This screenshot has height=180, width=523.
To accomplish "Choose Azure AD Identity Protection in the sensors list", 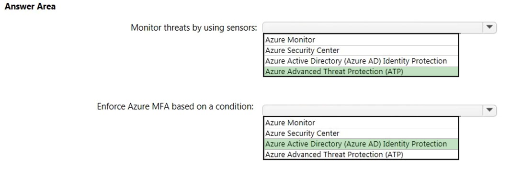I will coord(361,61).
